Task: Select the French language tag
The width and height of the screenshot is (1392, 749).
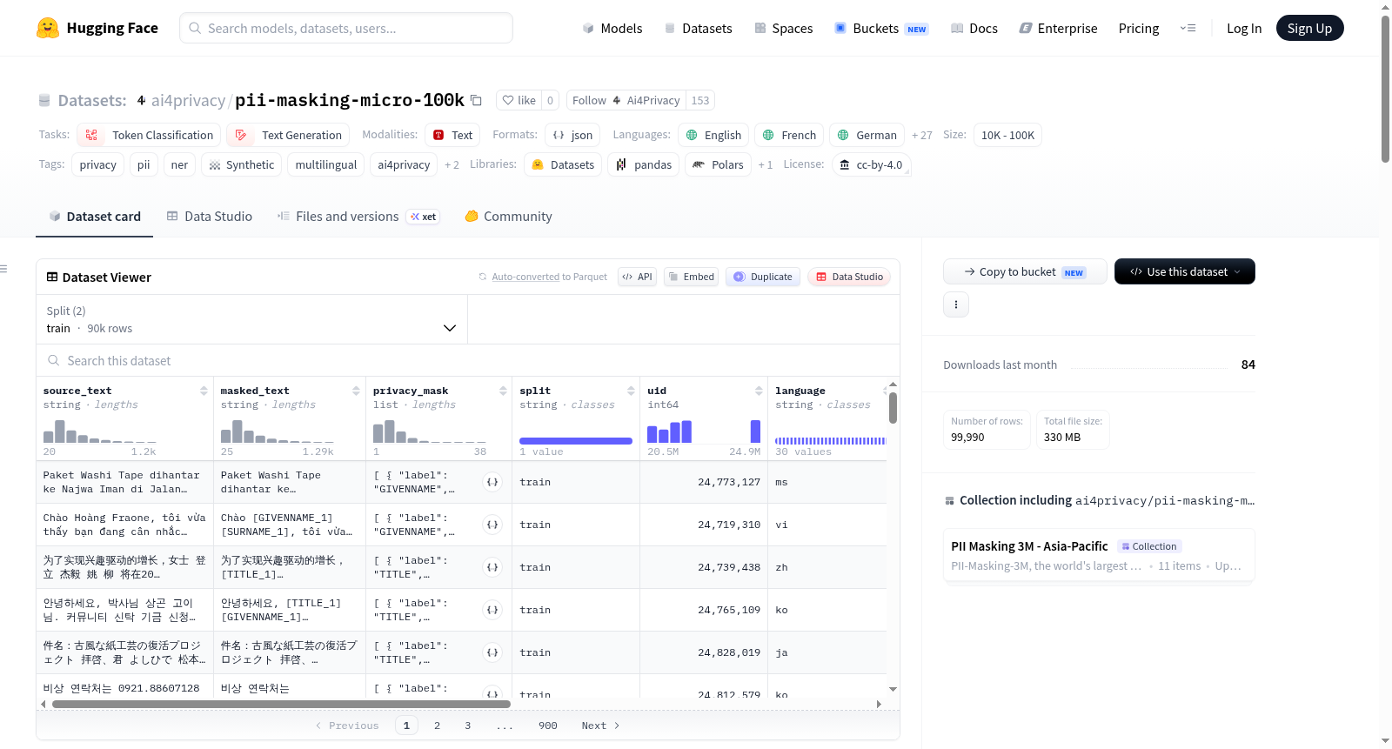Action: coord(789,135)
